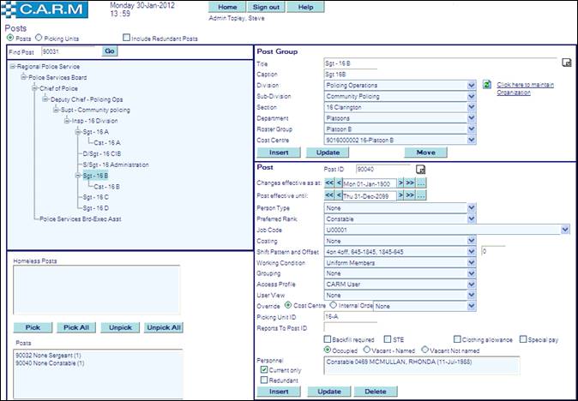578x401 pixels.
Task: Jump to last date for Post effective until
Action: coord(410,195)
